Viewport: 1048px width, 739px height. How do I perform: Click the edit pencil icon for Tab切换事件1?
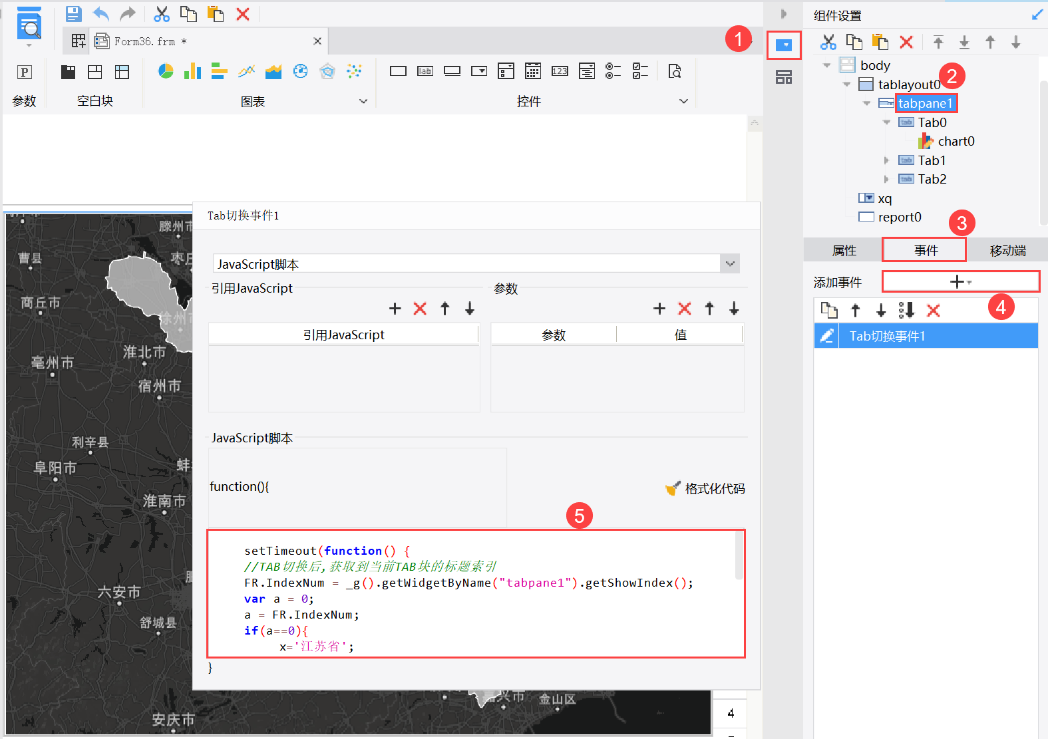click(x=826, y=336)
